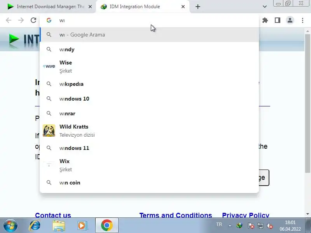Reload the current page
The width and height of the screenshot is (311, 233).
pos(33,20)
